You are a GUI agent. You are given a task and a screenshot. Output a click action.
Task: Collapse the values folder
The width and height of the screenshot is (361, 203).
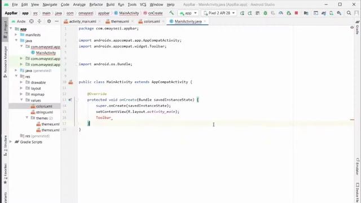(21, 100)
